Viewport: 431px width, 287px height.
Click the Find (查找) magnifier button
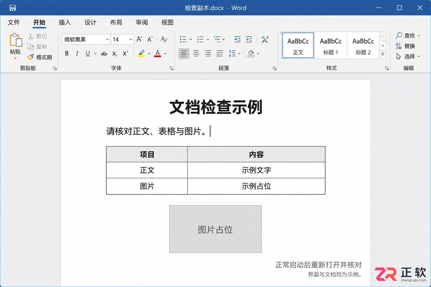coord(408,36)
